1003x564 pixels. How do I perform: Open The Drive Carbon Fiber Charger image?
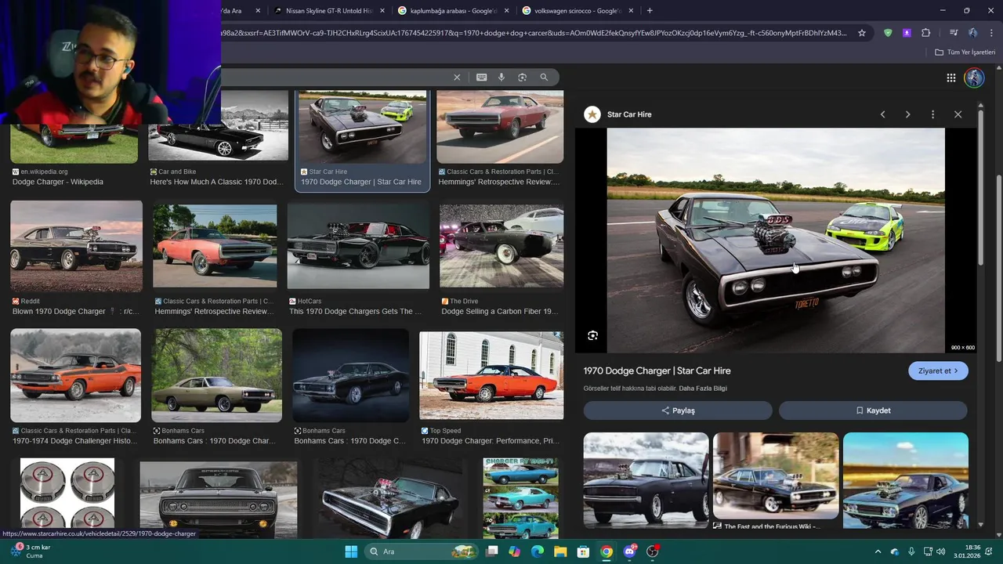pyautogui.click(x=501, y=246)
